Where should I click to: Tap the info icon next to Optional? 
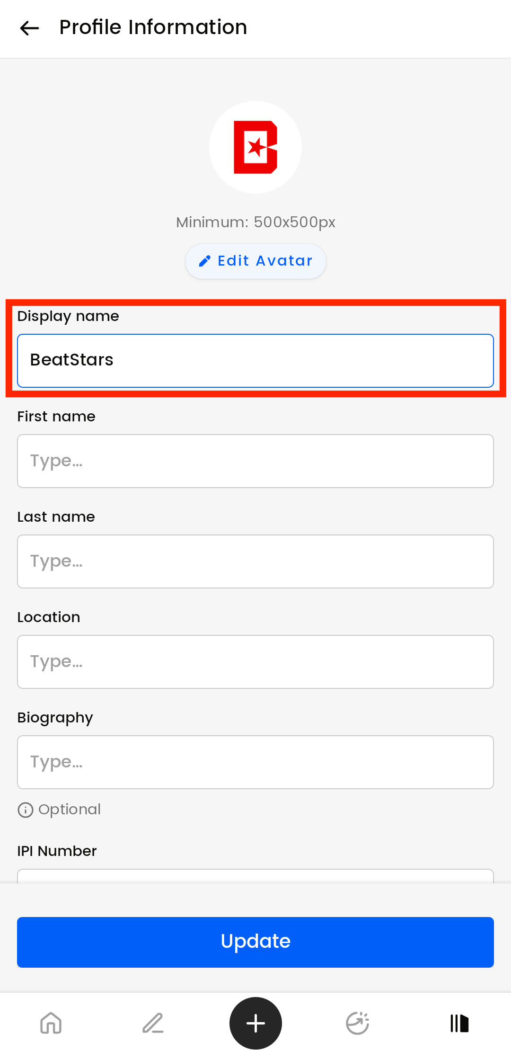[26, 810]
